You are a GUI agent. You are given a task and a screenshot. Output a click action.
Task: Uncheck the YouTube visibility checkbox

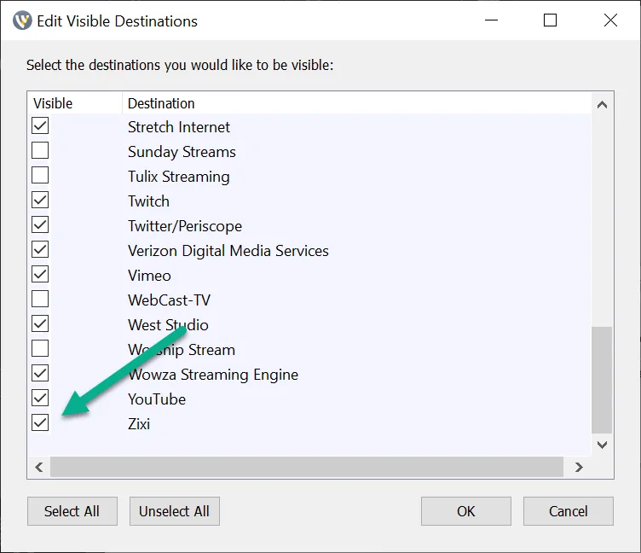click(x=40, y=398)
